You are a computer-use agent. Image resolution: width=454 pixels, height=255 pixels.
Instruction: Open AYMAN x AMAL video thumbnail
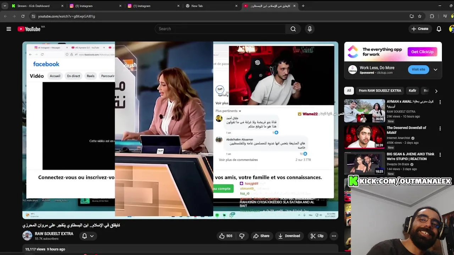pyautogui.click(x=364, y=111)
